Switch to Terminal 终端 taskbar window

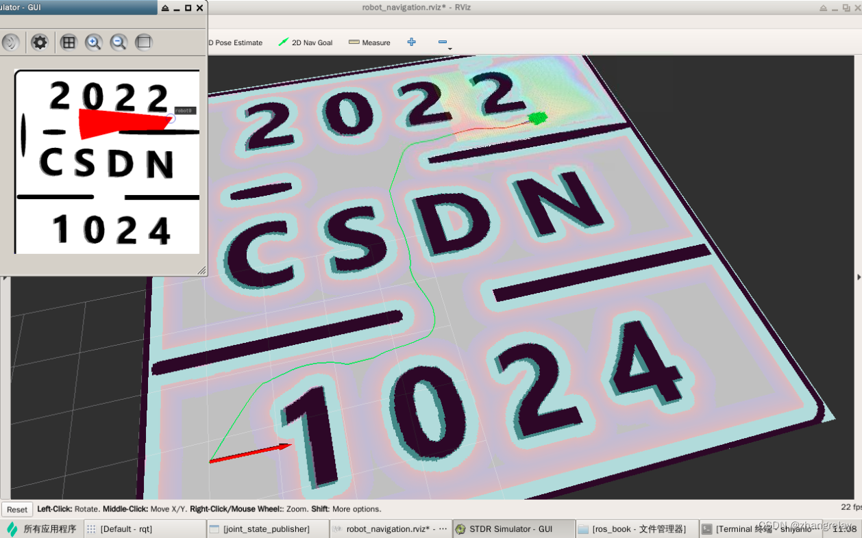click(x=760, y=528)
